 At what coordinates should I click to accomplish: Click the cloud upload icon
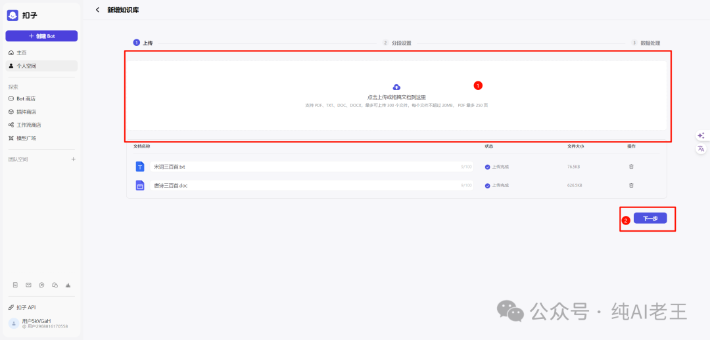tap(396, 87)
